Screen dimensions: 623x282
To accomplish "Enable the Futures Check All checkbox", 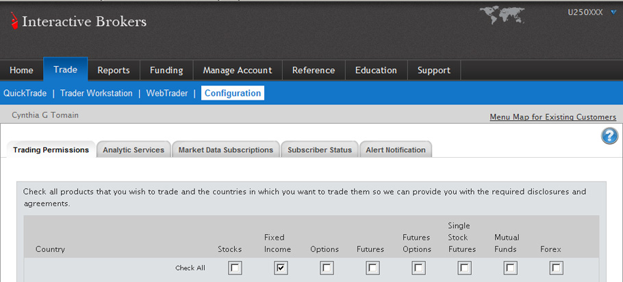I will point(372,268).
